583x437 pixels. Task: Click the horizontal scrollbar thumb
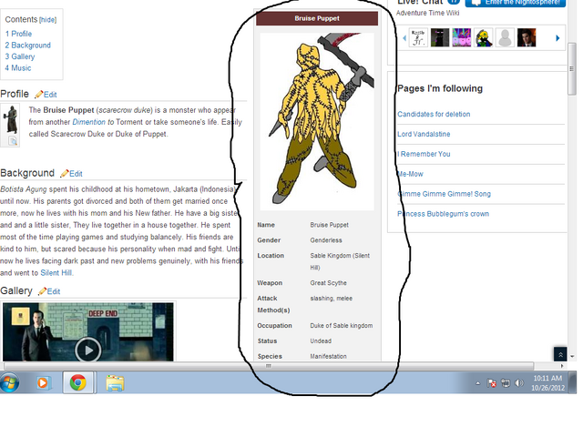(269, 366)
